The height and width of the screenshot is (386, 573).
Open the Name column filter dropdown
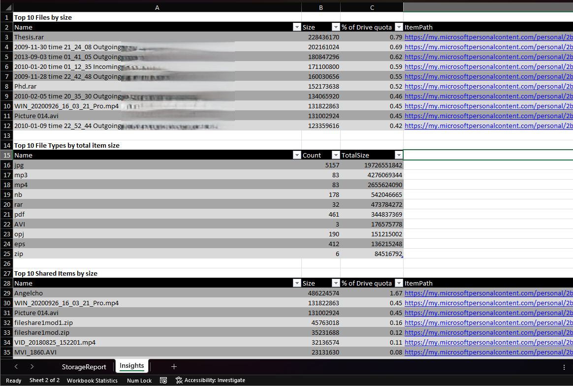tap(297, 27)
